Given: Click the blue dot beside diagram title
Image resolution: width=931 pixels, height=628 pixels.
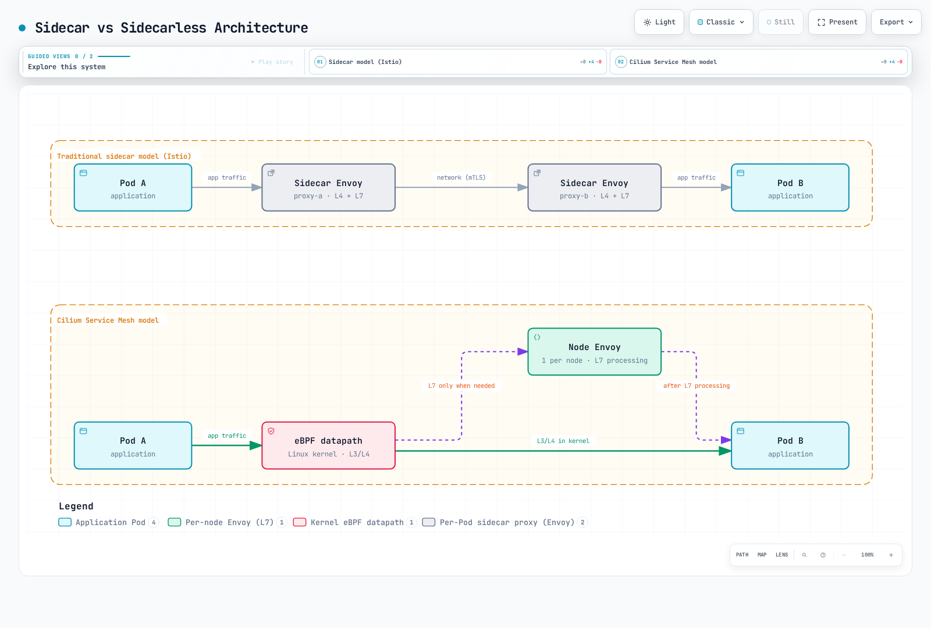Looking at the screenshot, I should pyautogui.click(x=22, y=27).
